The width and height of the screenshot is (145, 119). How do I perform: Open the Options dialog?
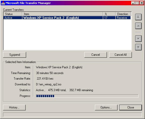pyautogui.click(x=106, y=107)
